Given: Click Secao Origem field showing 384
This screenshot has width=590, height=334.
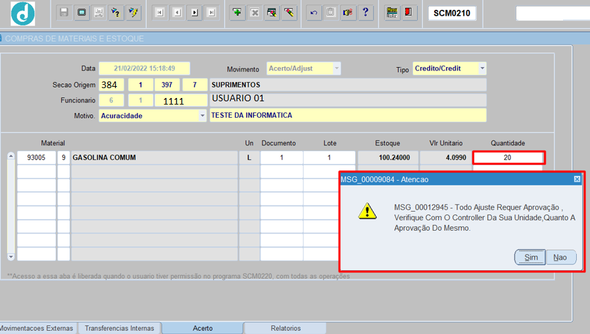Looking at the screenshot, I should click(111, 85).
